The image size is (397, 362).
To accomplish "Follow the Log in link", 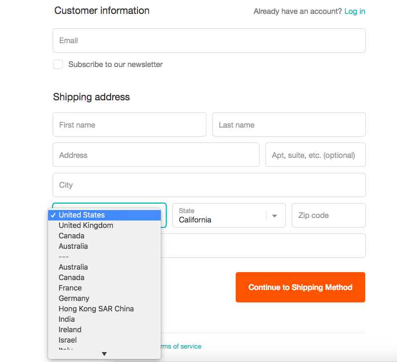I will click(x=355, y=11).
